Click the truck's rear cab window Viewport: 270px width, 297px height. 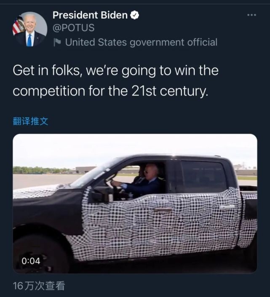[203, 177]
